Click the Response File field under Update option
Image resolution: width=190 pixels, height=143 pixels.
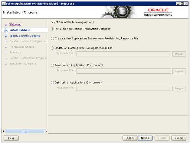(x=124, y=54)
